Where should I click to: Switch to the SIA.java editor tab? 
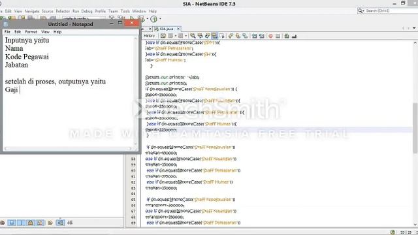[x=167, y=29]
